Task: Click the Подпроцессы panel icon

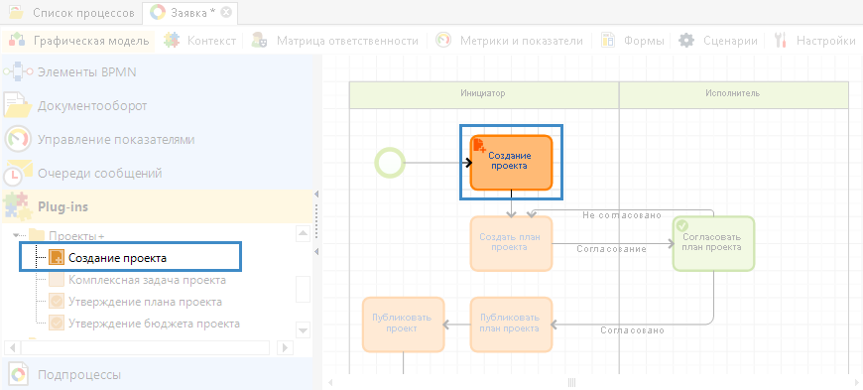Action: [18, 374]
